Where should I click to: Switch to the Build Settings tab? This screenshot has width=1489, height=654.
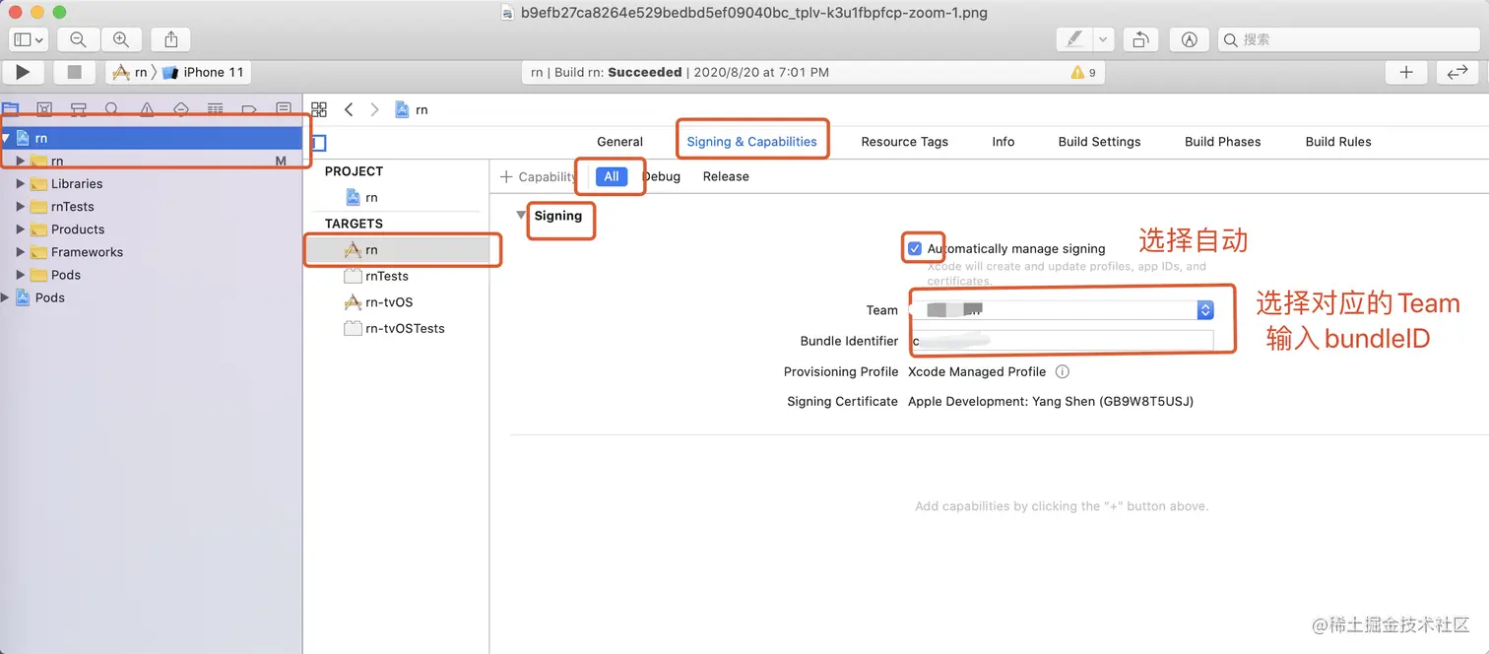pyautogui.click(x=1099, y=141)
